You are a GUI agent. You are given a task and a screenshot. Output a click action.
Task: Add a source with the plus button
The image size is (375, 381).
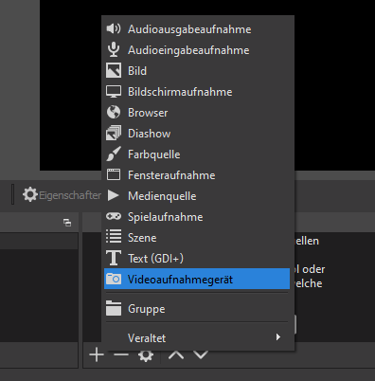coord(97,354)
